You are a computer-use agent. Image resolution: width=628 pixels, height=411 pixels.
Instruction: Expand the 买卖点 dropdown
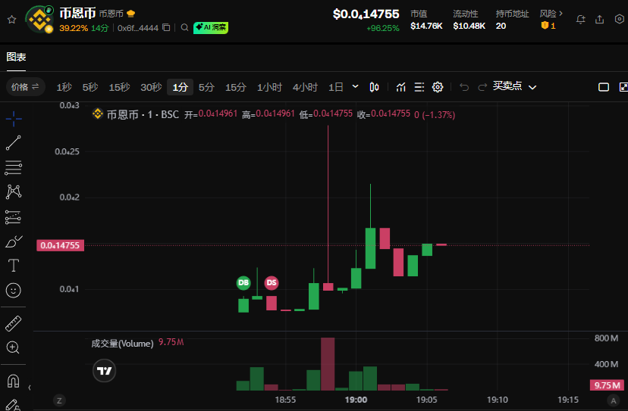tap(532, 87)
